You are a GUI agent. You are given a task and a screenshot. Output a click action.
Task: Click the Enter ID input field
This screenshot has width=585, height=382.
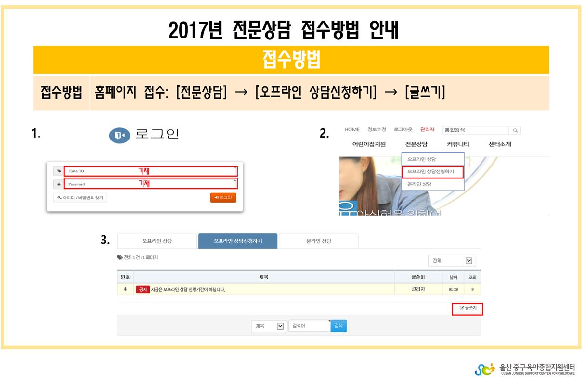(x=150, y=171)
